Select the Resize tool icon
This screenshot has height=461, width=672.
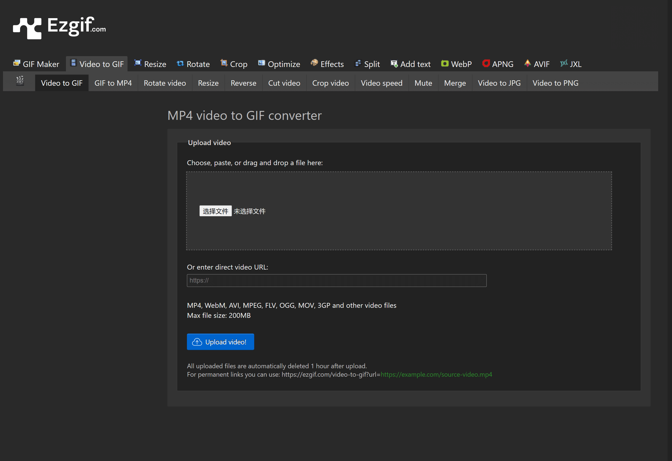(x=138, y=63)
